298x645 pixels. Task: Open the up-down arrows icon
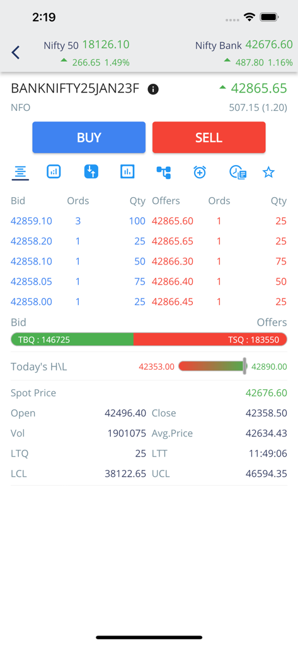91,171
